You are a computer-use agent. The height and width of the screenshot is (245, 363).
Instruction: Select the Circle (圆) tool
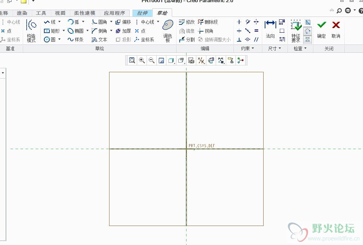click(50, 40)
